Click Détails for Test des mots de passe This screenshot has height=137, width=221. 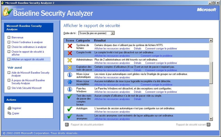pos(138,99)
